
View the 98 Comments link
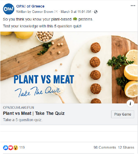pyautogui.click(x=105, y=148)
